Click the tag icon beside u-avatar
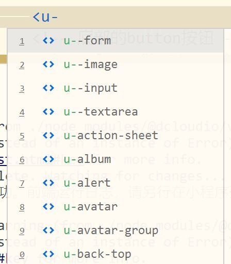The width and height of the screenshot is (231, 264). [48, 207]
